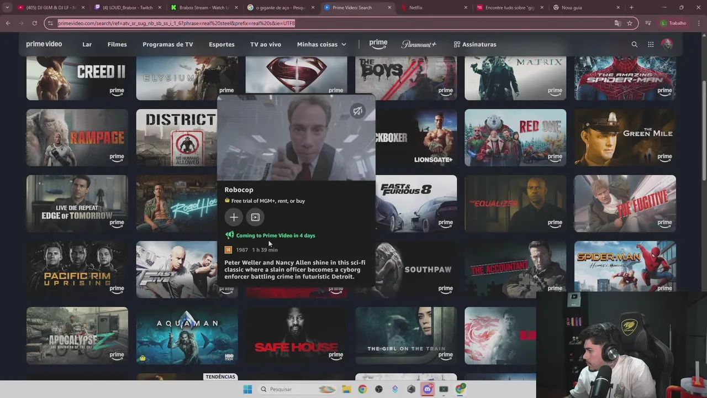Screen dimensions: 707x398
Task: Open The Green Mile thumbnail
Action: pos(625,137)
